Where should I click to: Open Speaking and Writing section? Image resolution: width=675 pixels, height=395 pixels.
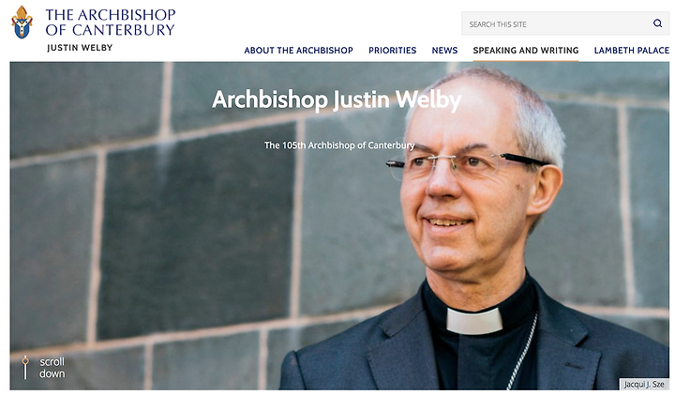point(526,51)
